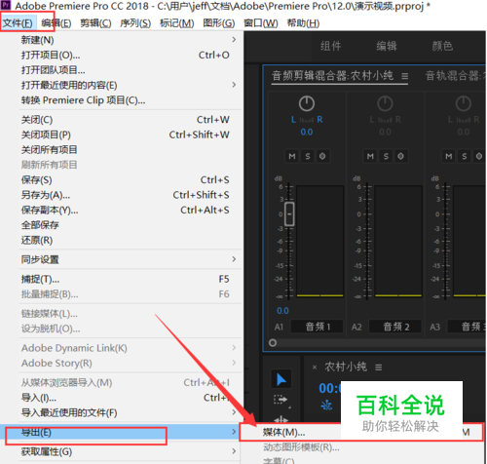Solo track A2 with S button
Image resolution: width=487 pixels, height=464 pixels.
(386, 156)
